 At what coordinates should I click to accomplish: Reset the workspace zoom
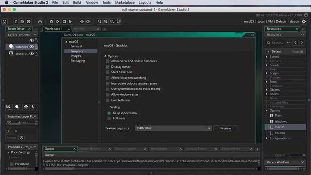[x=112, y=21]
